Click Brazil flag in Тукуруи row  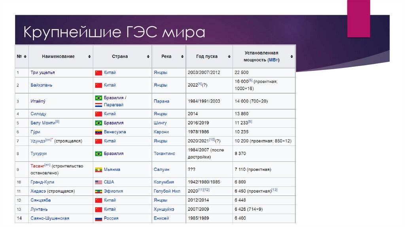tap(98, 154)
